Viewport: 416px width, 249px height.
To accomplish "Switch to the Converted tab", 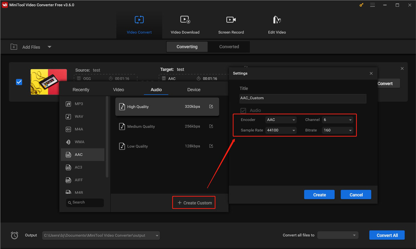I will [x=229, y=47].
